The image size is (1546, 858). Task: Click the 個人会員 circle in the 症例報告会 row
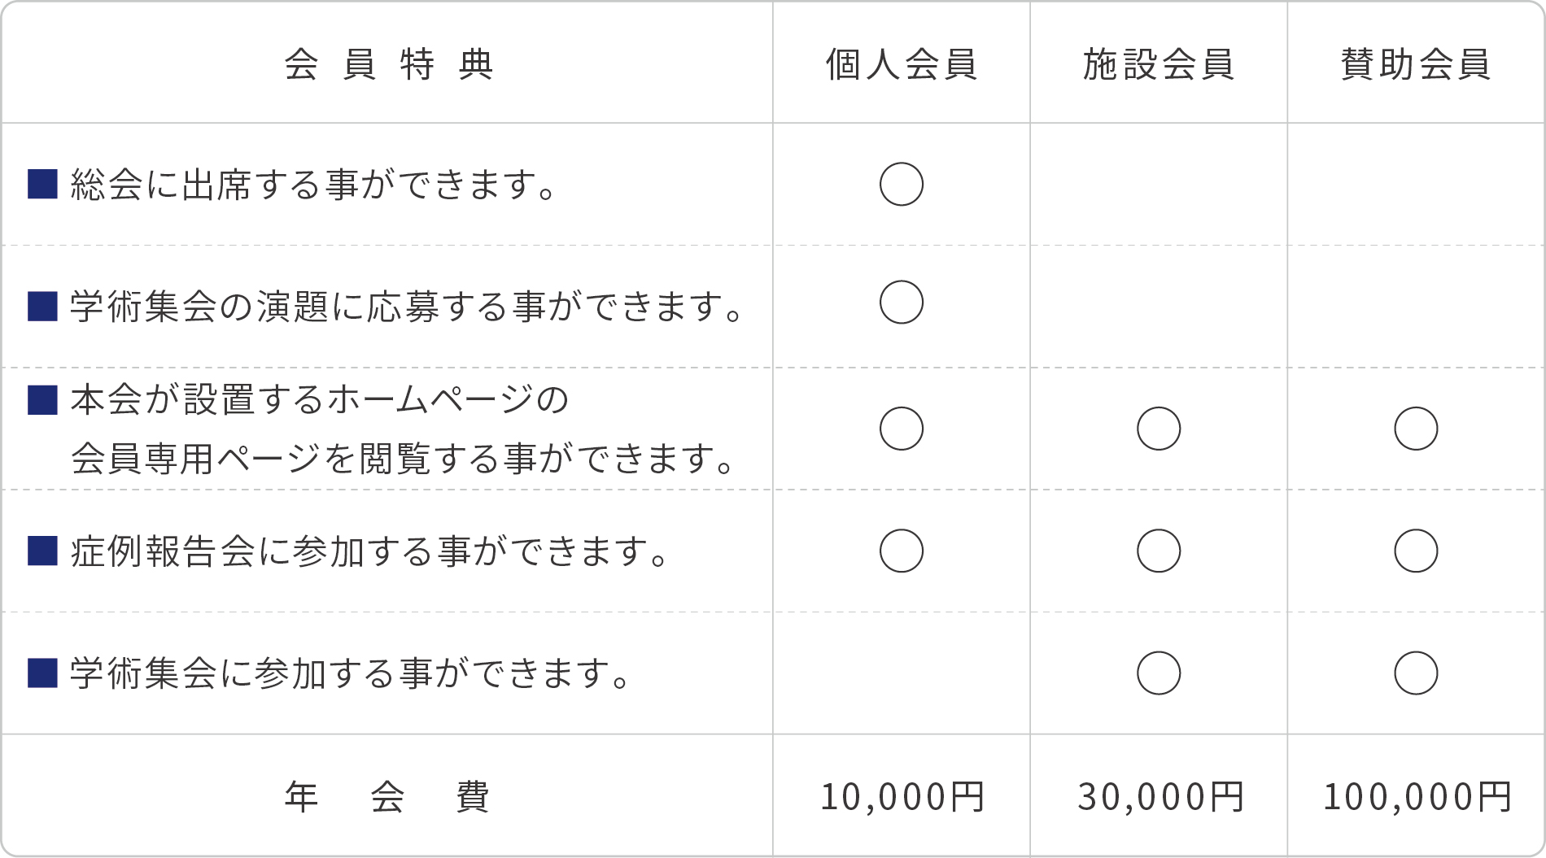tap(902, 551)
